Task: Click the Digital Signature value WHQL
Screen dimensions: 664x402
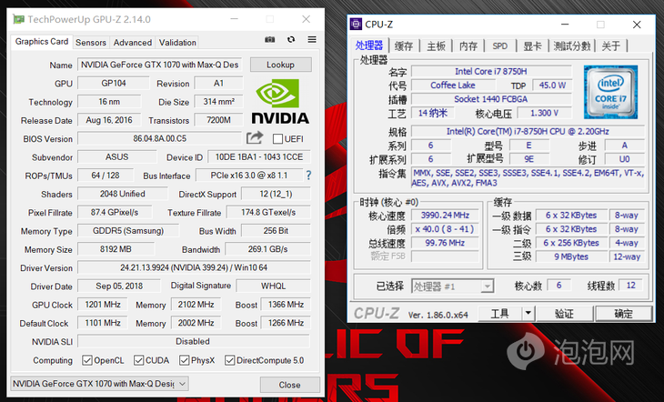Action: (x=273, y=286)
